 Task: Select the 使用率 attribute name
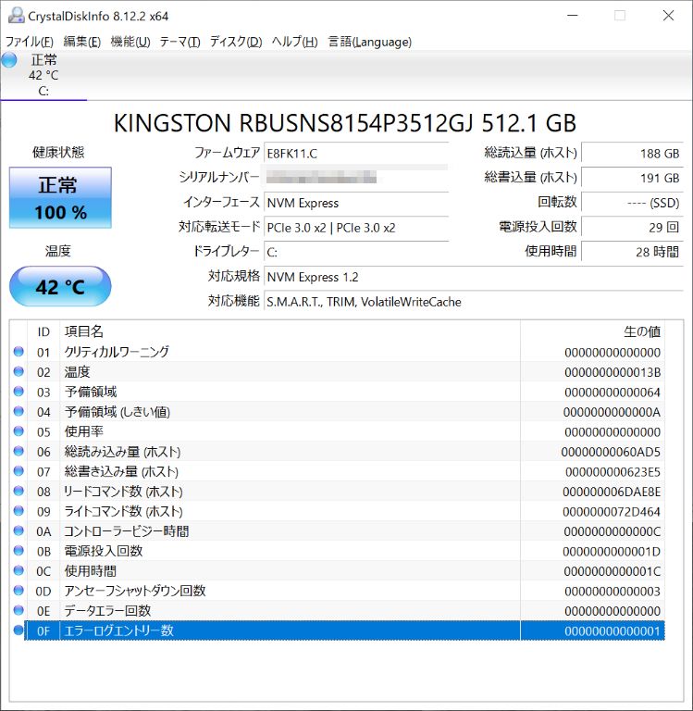(x=84, y=431)
